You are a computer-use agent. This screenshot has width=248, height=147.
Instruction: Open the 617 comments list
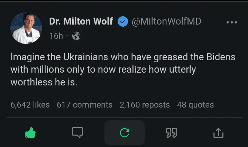point(84,104)
